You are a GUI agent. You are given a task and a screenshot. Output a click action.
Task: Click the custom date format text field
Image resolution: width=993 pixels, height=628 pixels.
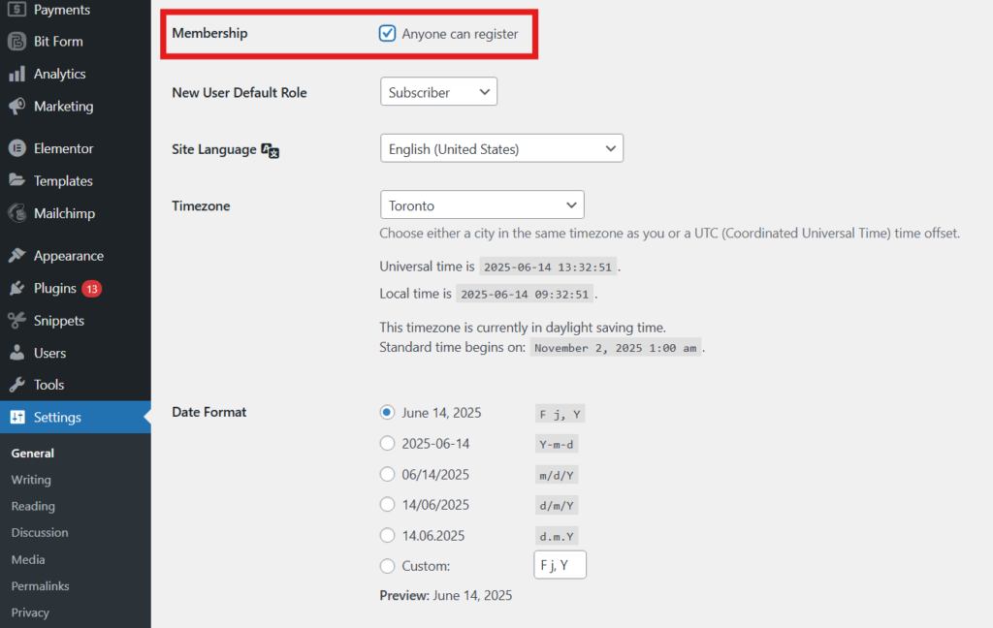[x=560, y=565]
